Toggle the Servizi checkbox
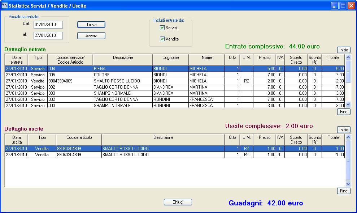The width and height of the screenshot is (357, 213). click(162, 28)
